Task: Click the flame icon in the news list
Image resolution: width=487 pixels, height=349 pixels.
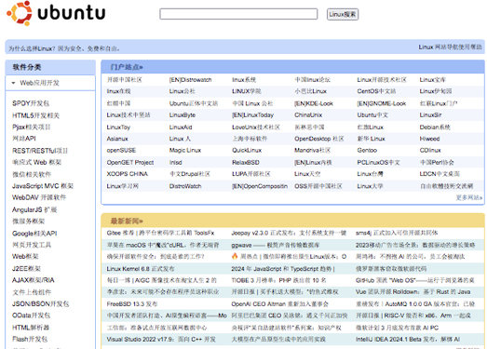Action: 235,256
